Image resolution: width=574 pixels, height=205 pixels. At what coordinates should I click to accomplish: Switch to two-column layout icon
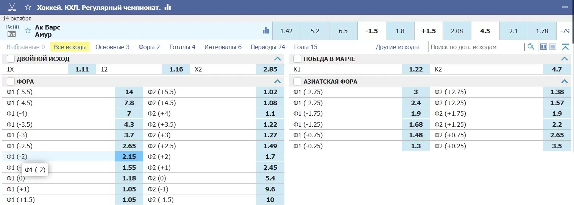click(544, 47)
